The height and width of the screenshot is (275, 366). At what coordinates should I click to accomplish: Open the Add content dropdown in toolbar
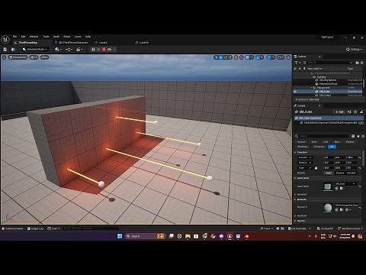point(58,50)
